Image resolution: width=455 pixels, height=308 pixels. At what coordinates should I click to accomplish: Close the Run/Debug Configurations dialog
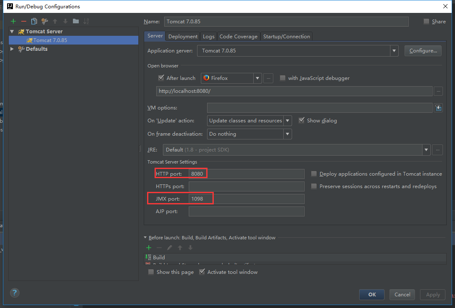445,6
